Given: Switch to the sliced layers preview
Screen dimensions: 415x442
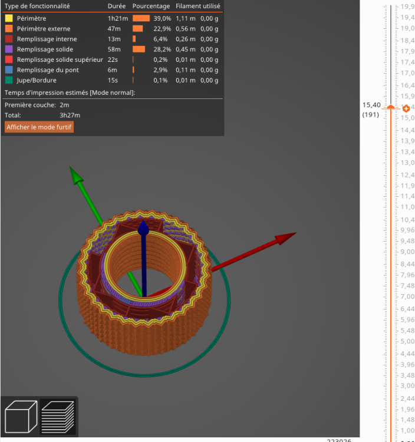Looking at the screenshot, I should (x=58, y=417).
